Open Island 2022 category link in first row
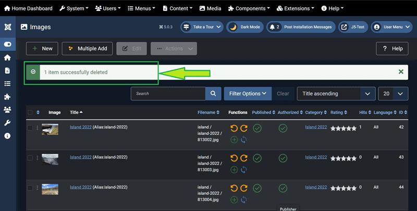This screenshot has height=211, width=417. [x=315, y=127]
